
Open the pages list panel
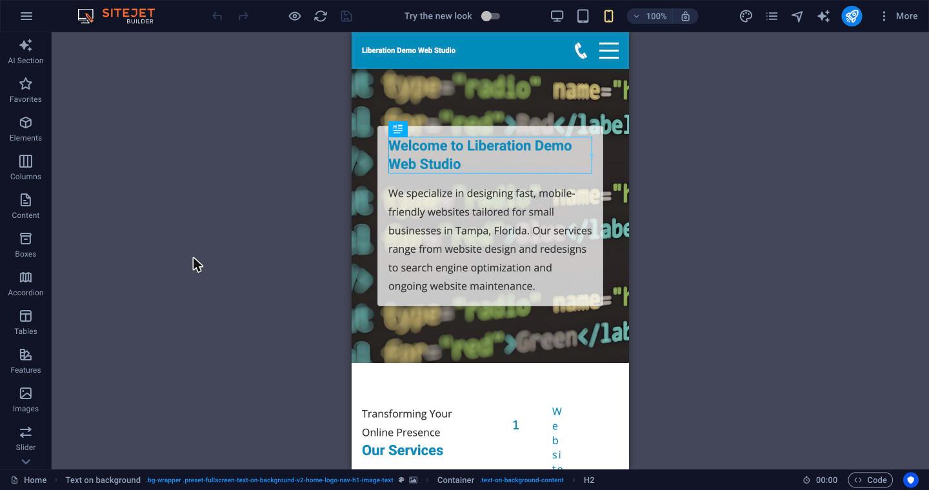pos(772,16)
